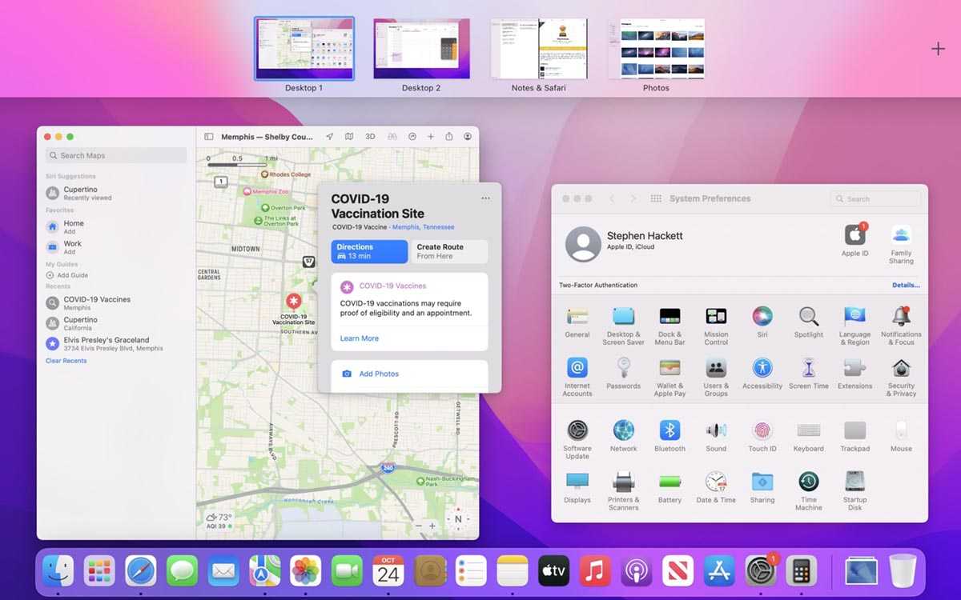Click the Maps share icon in toolbar
The image size is (961, 600).
pos(449,137)
